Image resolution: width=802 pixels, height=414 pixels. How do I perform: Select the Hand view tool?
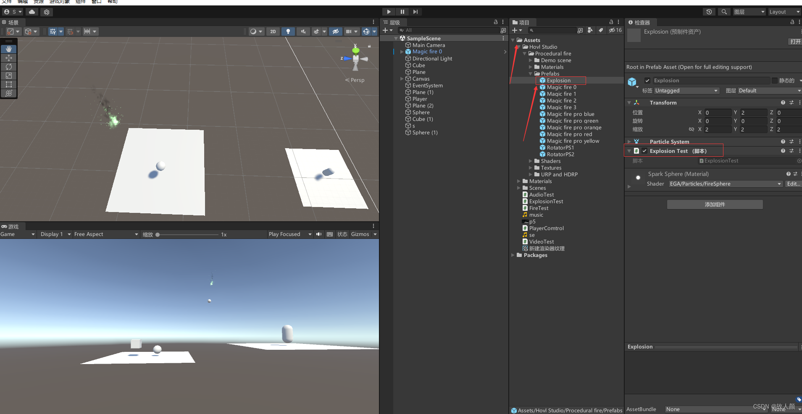point(8,49)
